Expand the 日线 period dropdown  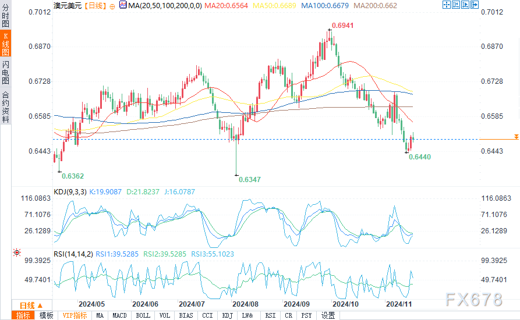(31, 305)
